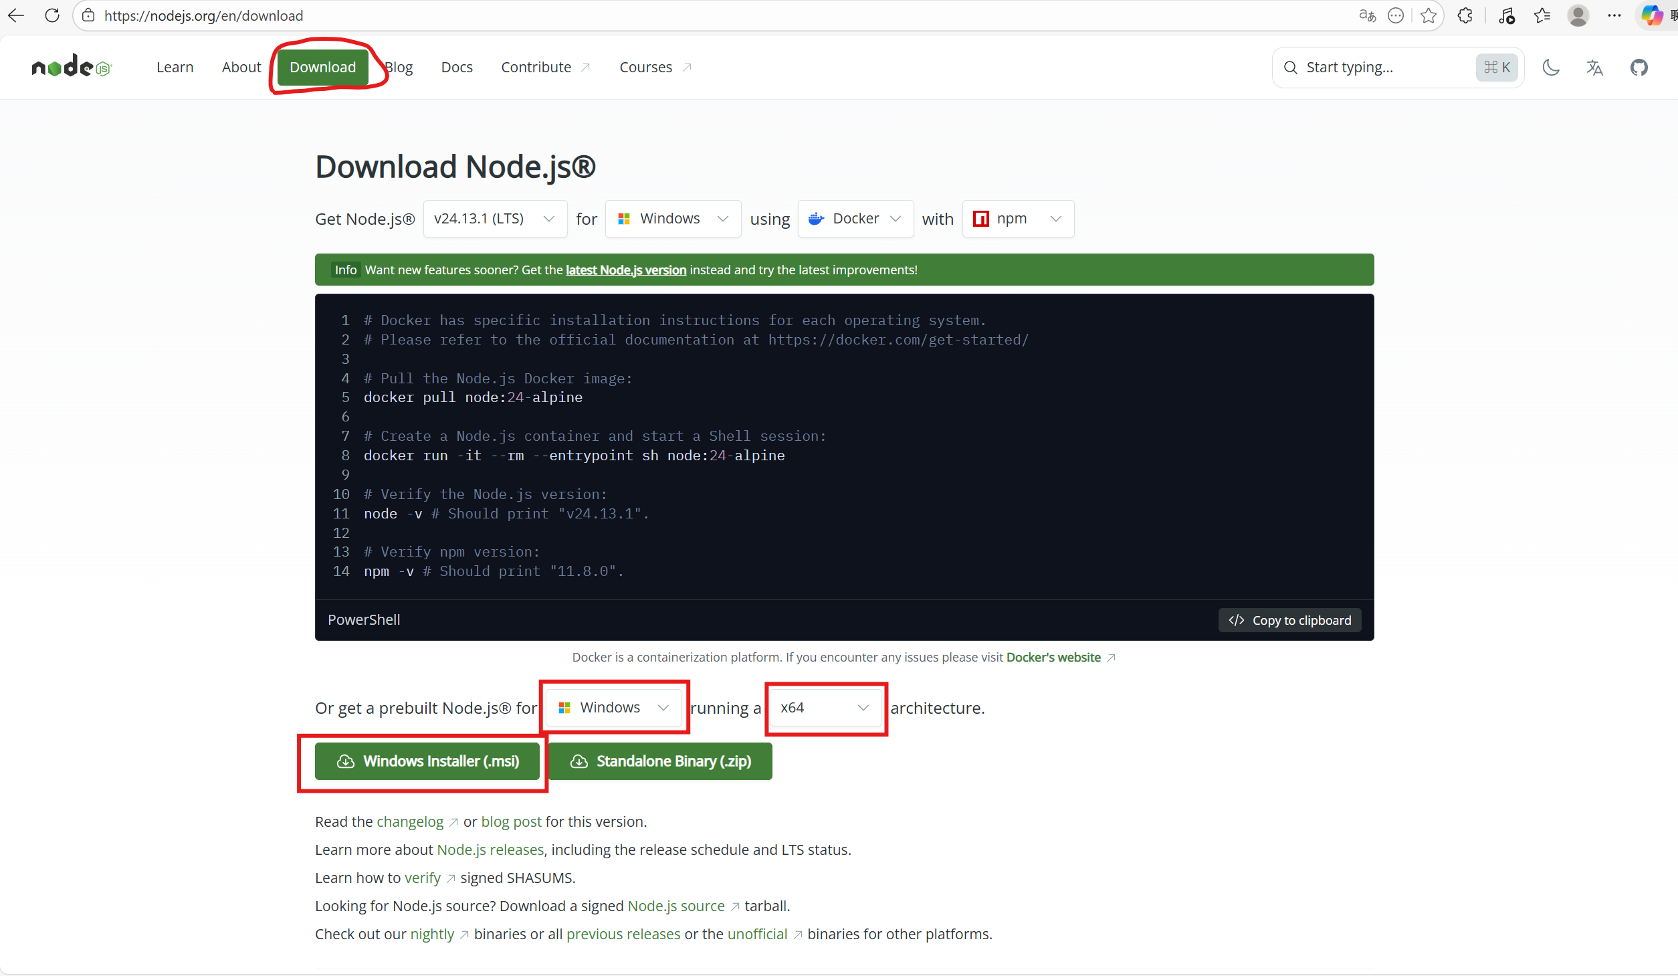
Task: Open the language translate icon in navbar
Action: point(1594,67)
